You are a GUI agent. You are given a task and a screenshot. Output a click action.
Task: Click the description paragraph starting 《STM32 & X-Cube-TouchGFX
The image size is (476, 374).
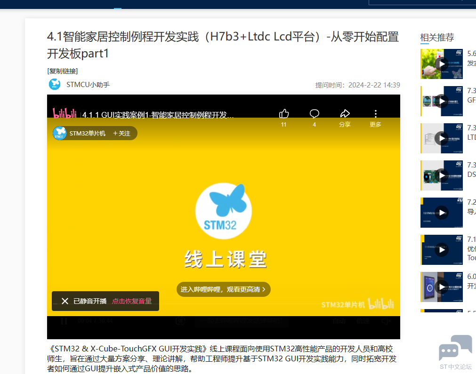coord(222,358)
